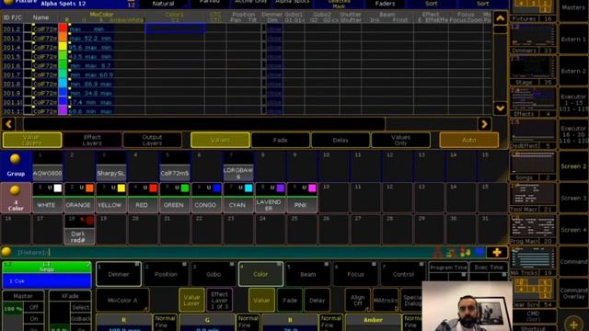
Task: Select the CONGO color preset
Action: (206, 198)
